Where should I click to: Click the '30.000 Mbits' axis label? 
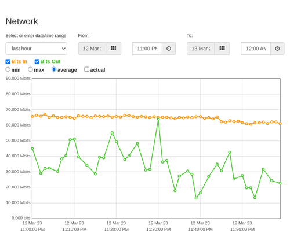(x=18, y=172)
